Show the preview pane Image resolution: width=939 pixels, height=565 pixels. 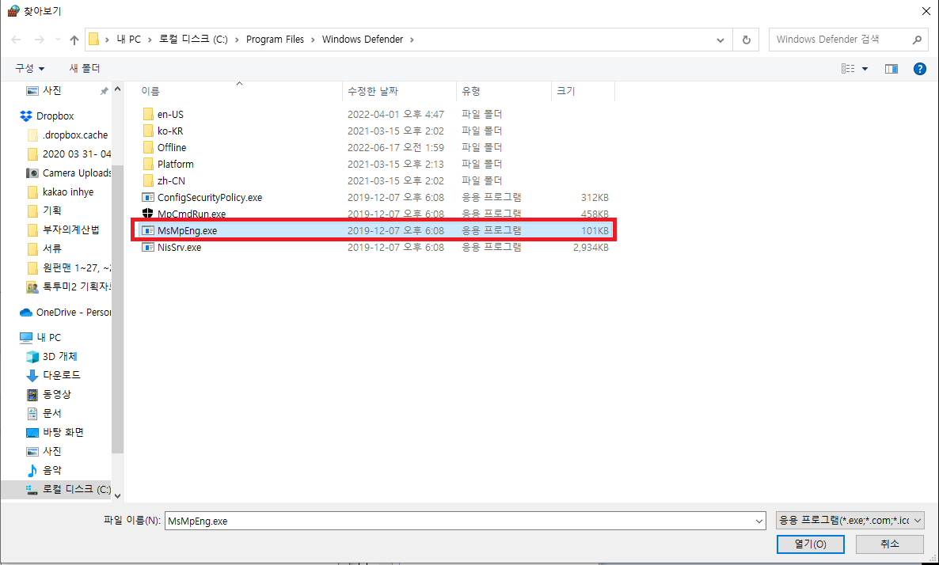point(891,68)
